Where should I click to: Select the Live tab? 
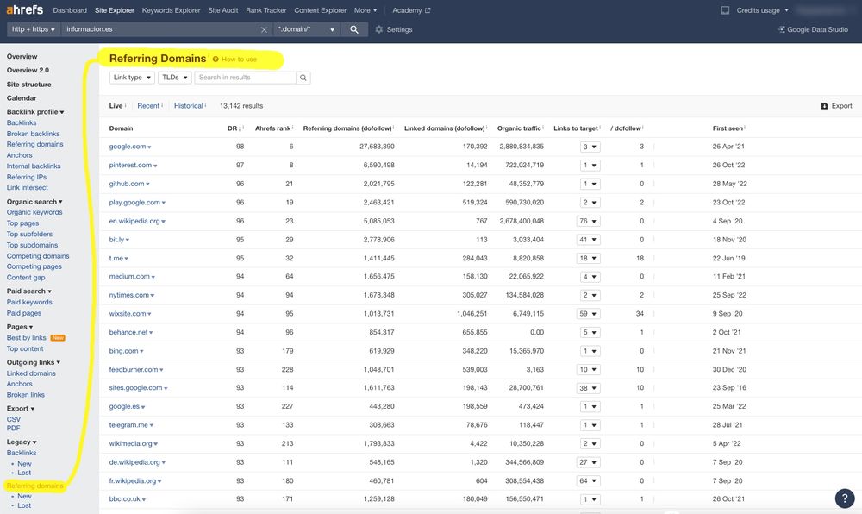(x=116, y=106)
